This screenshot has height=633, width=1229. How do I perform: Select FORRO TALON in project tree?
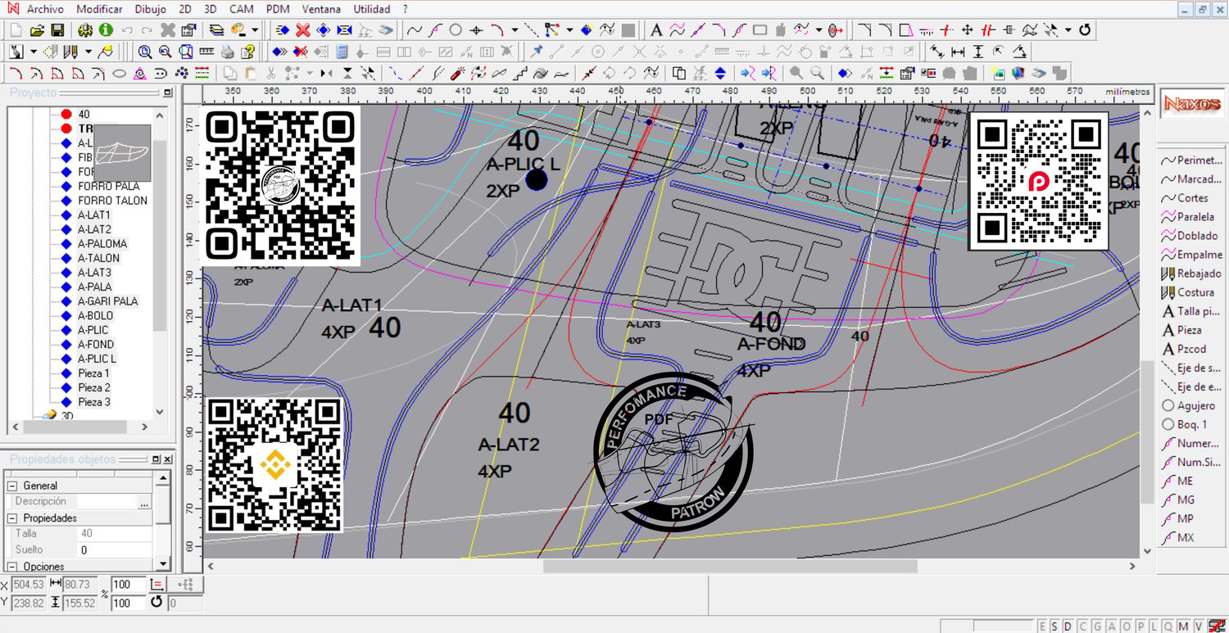click(113, 201)
